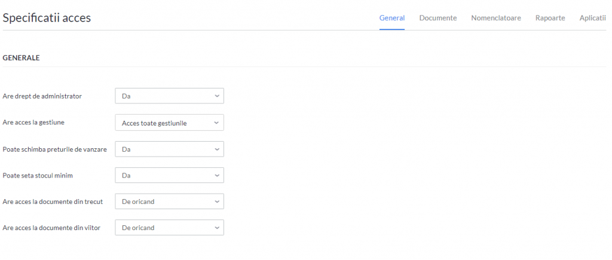
Task: Click the Specificatii acces page title
Action: tap(47, 17)
